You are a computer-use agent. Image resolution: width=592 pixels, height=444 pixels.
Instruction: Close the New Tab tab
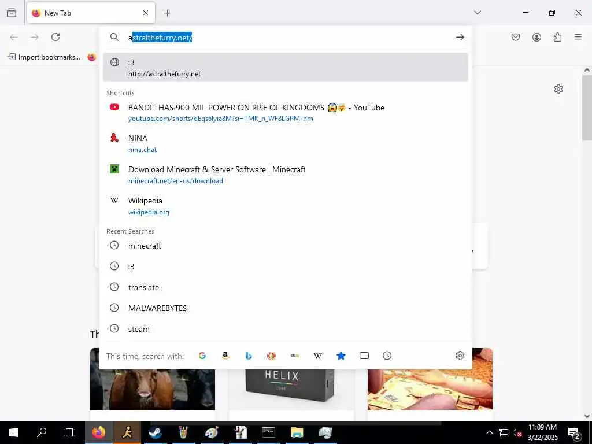tap(146, 13)
